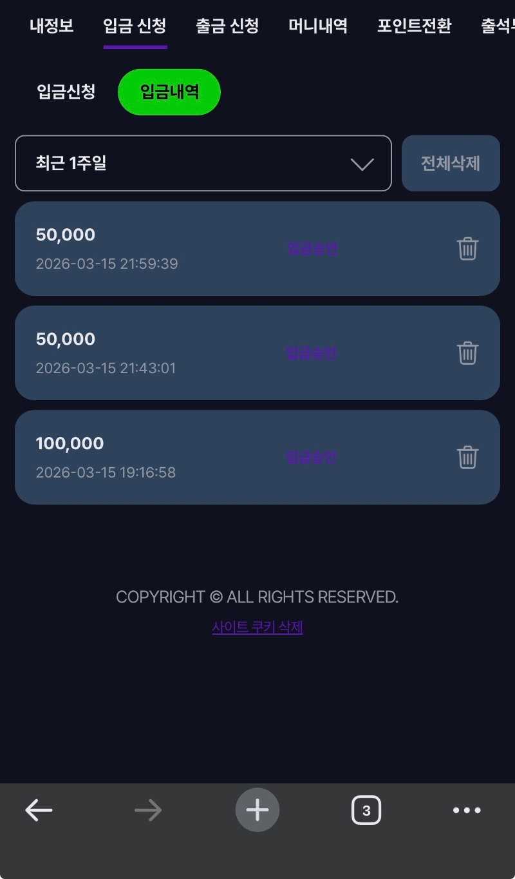Open the browser three-dot more menu
Image resolution: width=515 pixels, height=879 pixels.
(x=467, y=810)
